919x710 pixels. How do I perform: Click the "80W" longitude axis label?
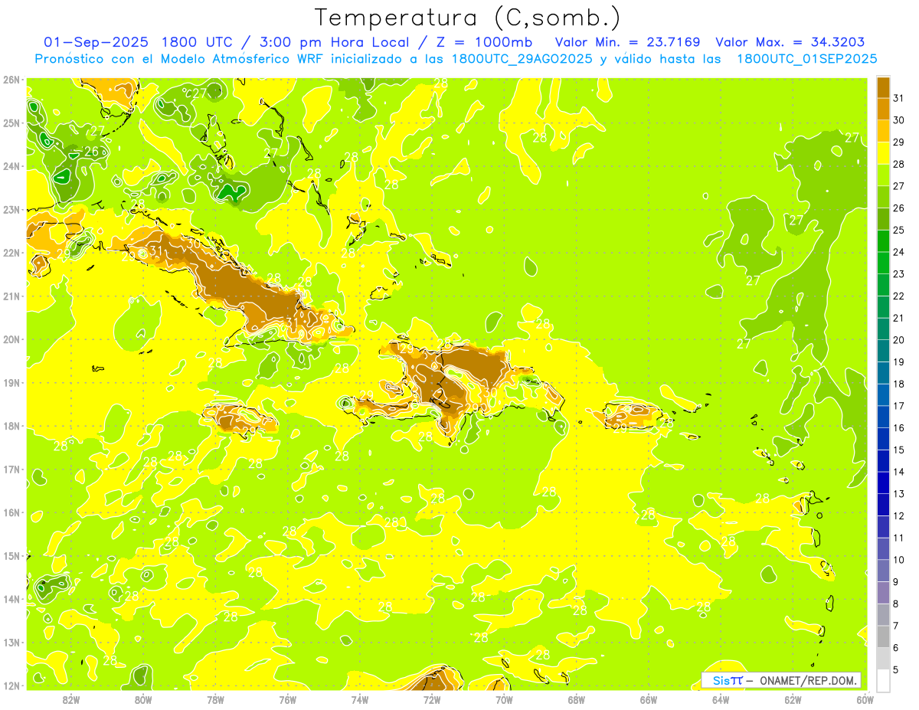tap(143, 699)
